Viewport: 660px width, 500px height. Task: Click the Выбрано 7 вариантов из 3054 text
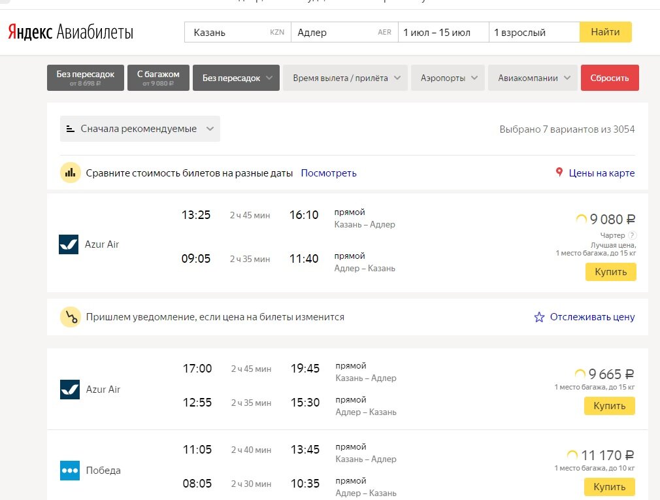567,129
